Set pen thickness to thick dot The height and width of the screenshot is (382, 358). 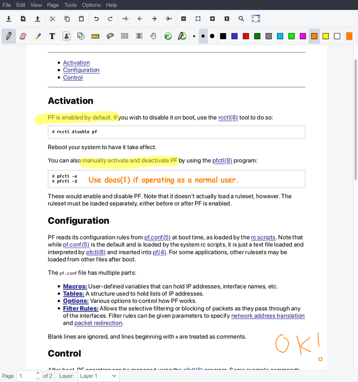coord(212,36)
